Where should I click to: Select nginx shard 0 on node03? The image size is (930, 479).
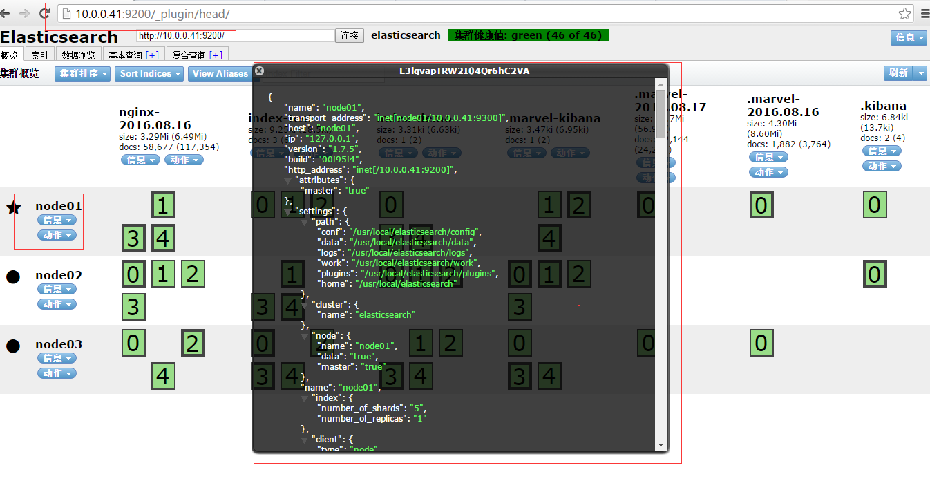click(x=133, y=343)
